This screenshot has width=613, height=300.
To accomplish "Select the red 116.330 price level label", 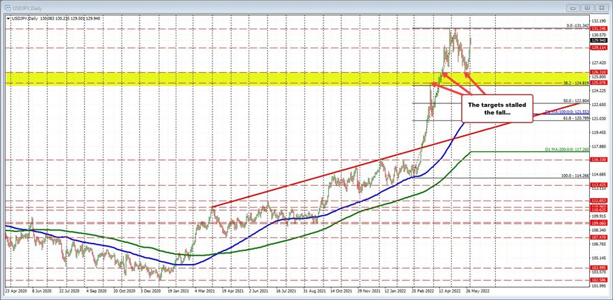I will [x=599, y=160].
